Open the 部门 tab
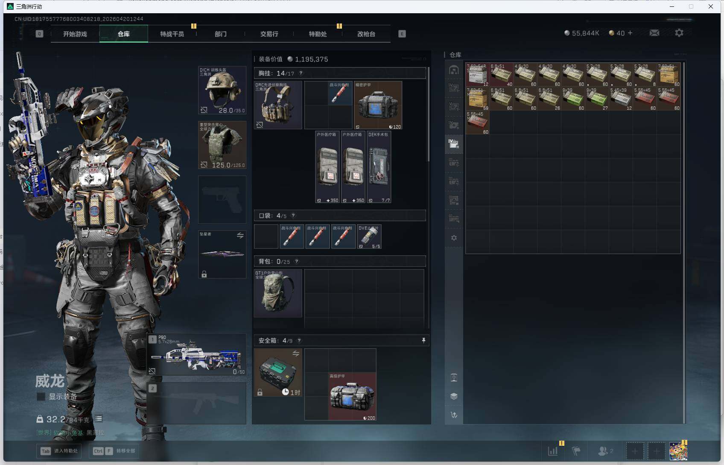724x465 pixels. (221, 34)
